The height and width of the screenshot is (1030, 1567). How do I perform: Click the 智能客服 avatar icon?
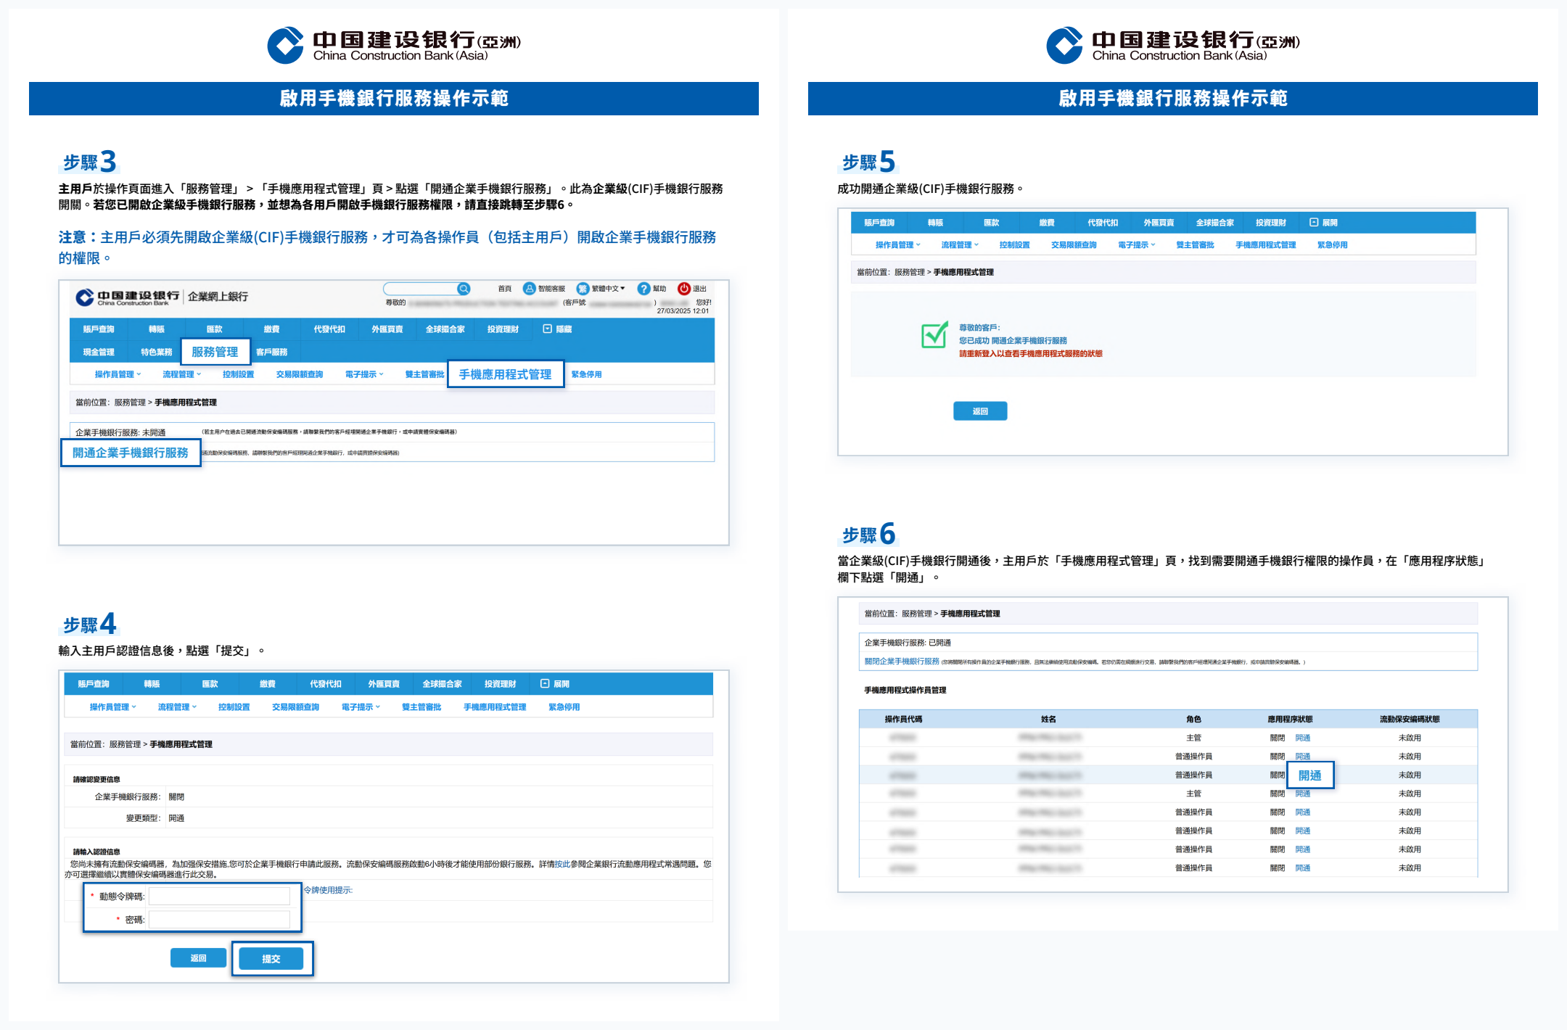pyautogui.click(x=529, y=289)
